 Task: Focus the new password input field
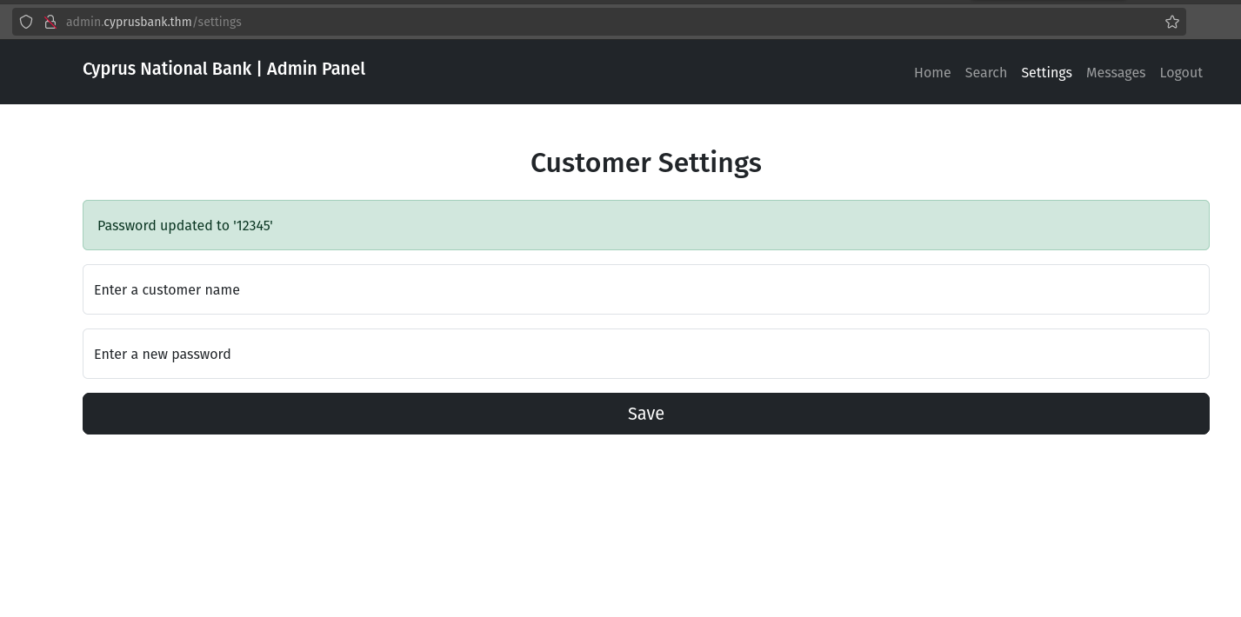click(645, 354)
